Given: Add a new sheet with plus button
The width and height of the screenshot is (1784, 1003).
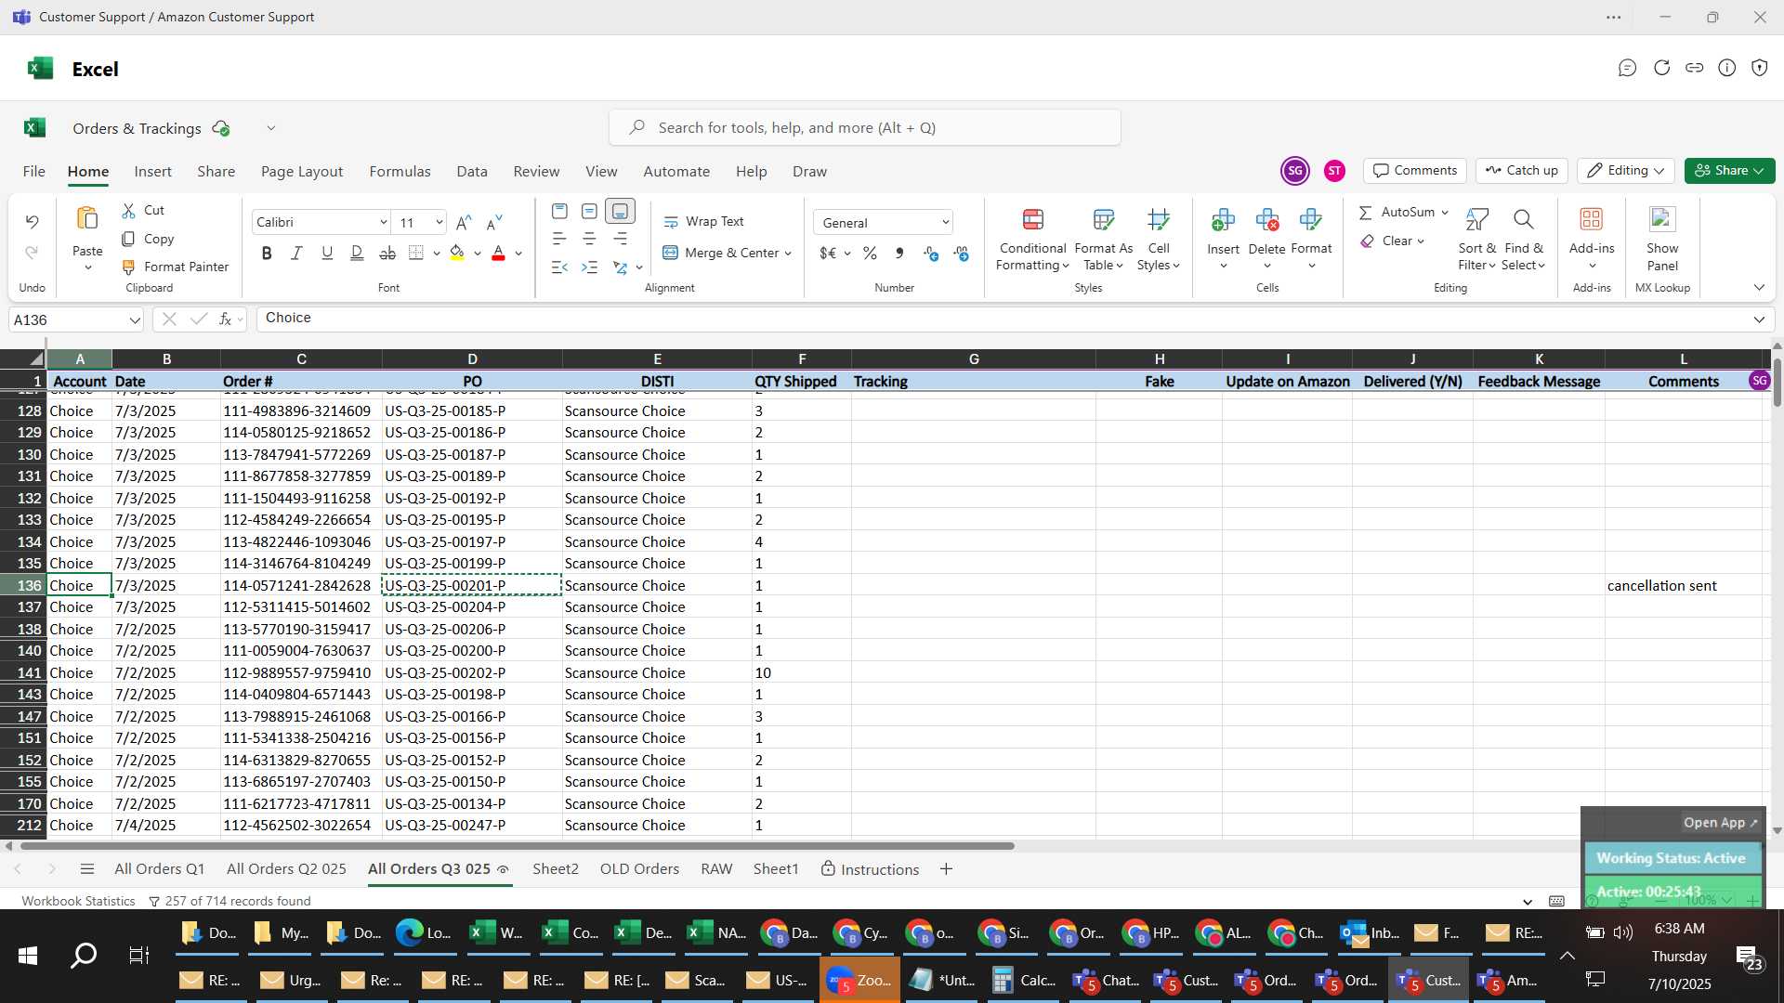Looking at the screenshot, I should [946, 869].
